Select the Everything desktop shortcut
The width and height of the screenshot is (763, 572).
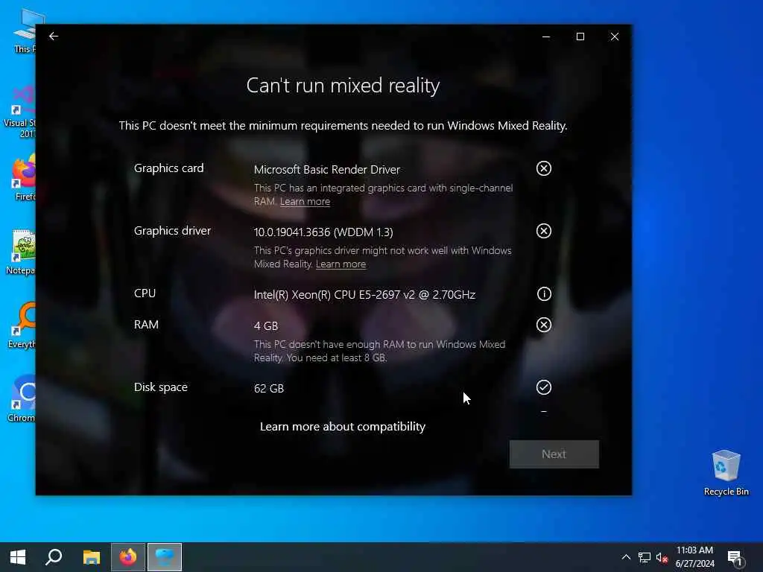point(22,325)
